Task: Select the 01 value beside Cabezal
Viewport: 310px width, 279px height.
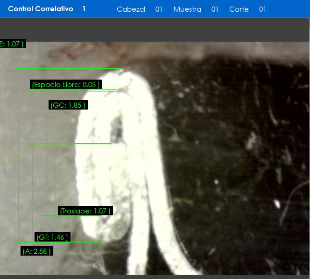Action: tap(159, 9)
